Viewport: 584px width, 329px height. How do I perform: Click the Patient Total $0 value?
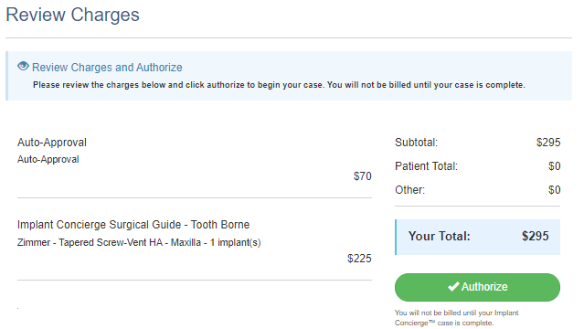point(554,166)
